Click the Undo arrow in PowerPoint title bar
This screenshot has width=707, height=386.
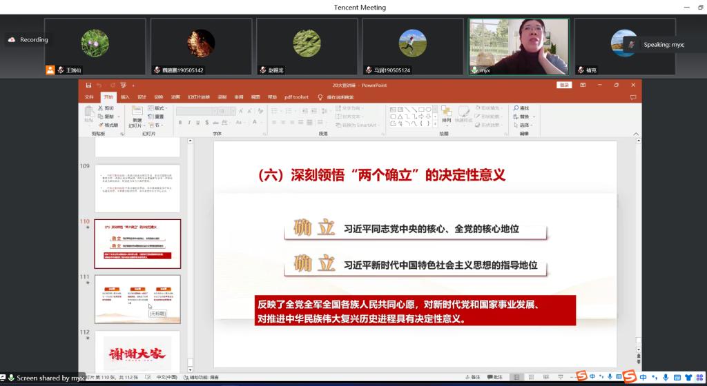pyautogui.click(x=99, y=85)
